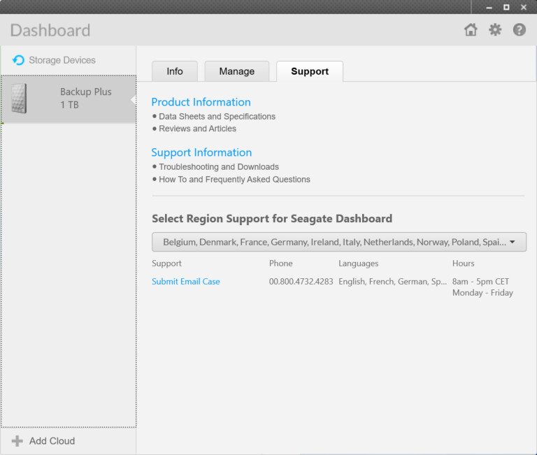This screenshot has width=537, height=455.
Task: Open the Product Information link
Action: click(201, 102)
